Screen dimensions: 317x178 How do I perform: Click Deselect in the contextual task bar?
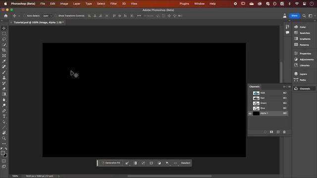pos(186,163)
